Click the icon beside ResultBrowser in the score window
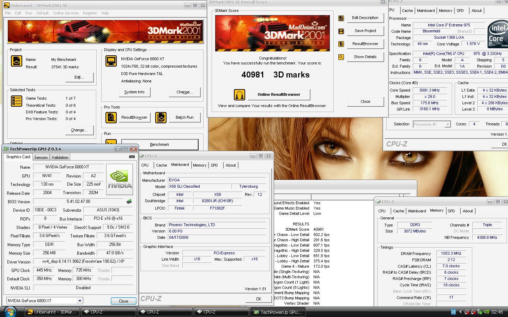 (341, 44)
